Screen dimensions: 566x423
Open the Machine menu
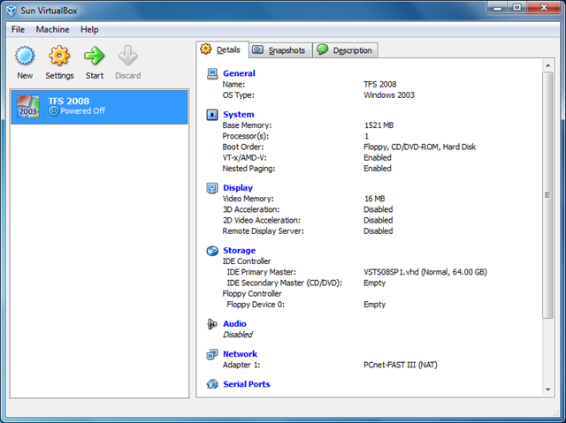[x=52, y=29]
